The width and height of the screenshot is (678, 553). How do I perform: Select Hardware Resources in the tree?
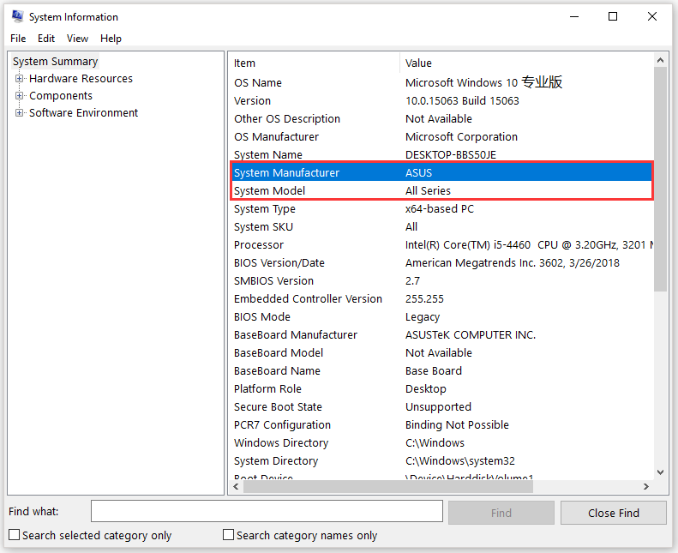coord(81,79)
